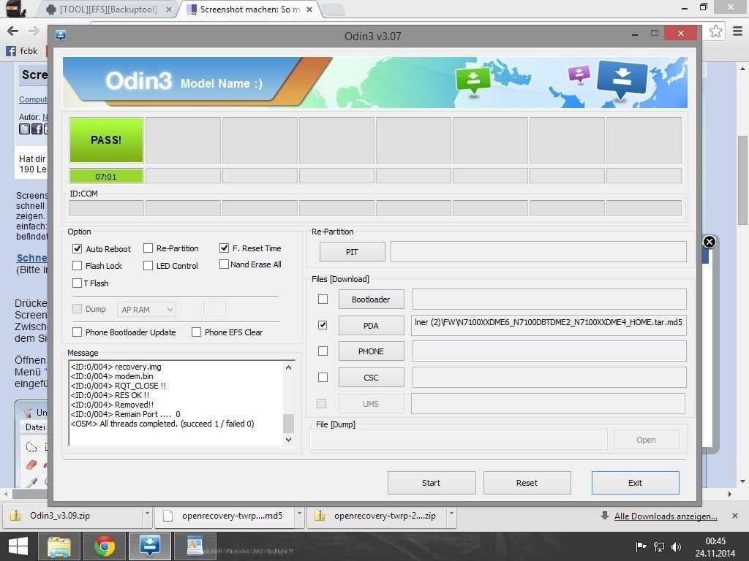The height and width of the screenshot is (561, 749).
Task: Open the AP RAM dropdown
Action: coord(146,310)
